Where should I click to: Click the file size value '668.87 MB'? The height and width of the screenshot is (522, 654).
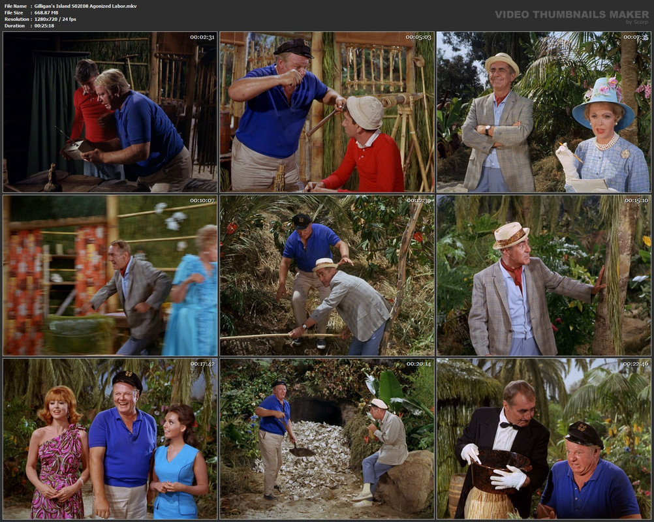point(46,13)
